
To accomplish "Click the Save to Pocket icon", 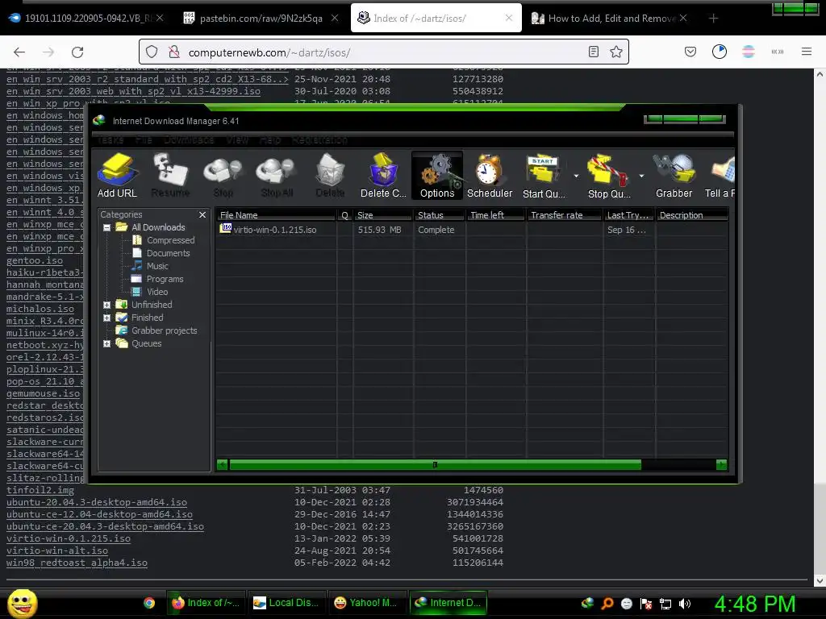I will [x=690, y=52].
